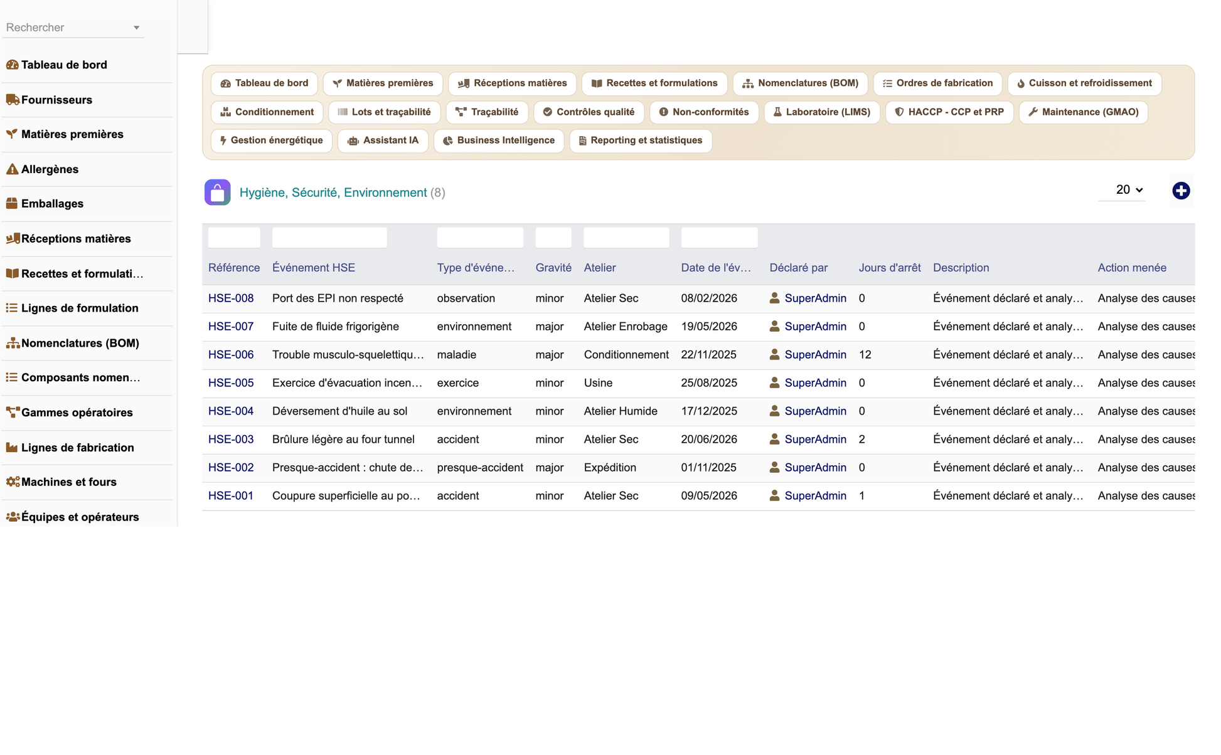Sort by the Jours d'arrêt column header
The image size is (1221, 755).
(890, 268)
